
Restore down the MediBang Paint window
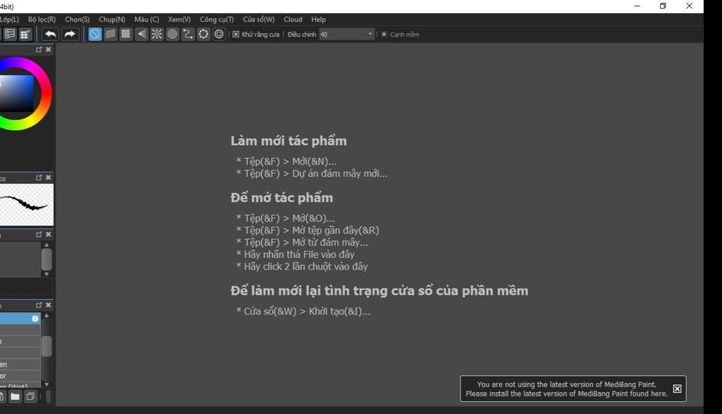663,6
